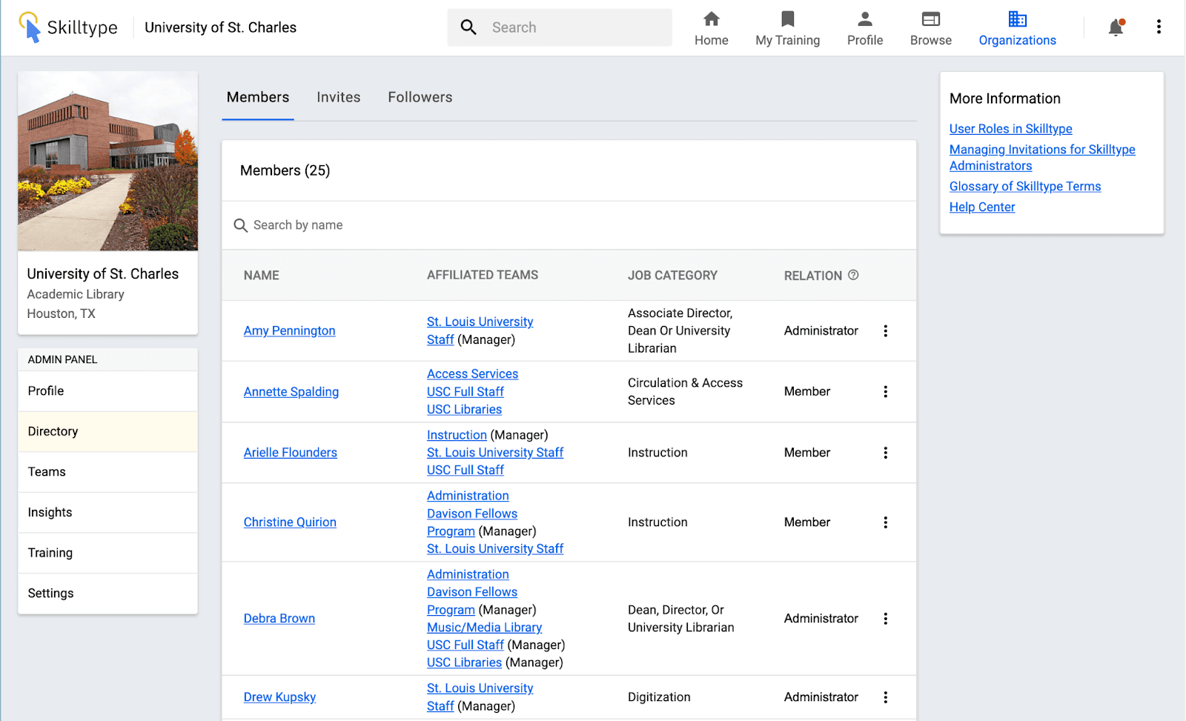
Task: Switch to the Invites tab
Action: 339,97
